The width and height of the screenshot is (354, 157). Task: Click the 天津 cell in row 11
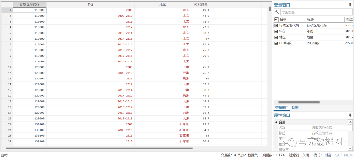[x=163, y=67]
